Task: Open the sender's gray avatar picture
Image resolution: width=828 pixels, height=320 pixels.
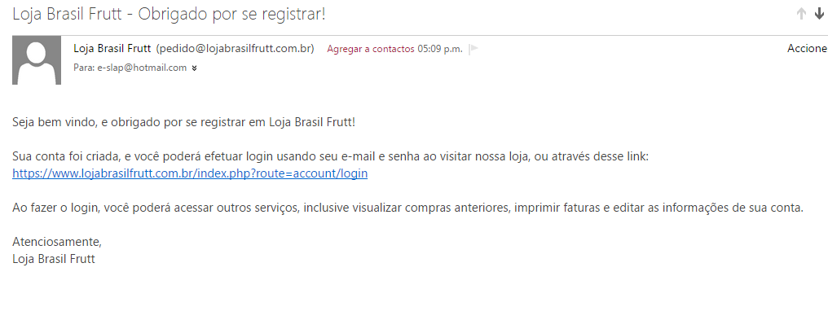Action: click(x=37, y=59)
